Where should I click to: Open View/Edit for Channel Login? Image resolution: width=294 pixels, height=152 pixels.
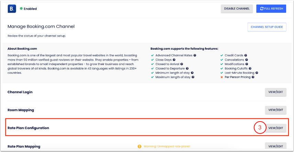275,92
